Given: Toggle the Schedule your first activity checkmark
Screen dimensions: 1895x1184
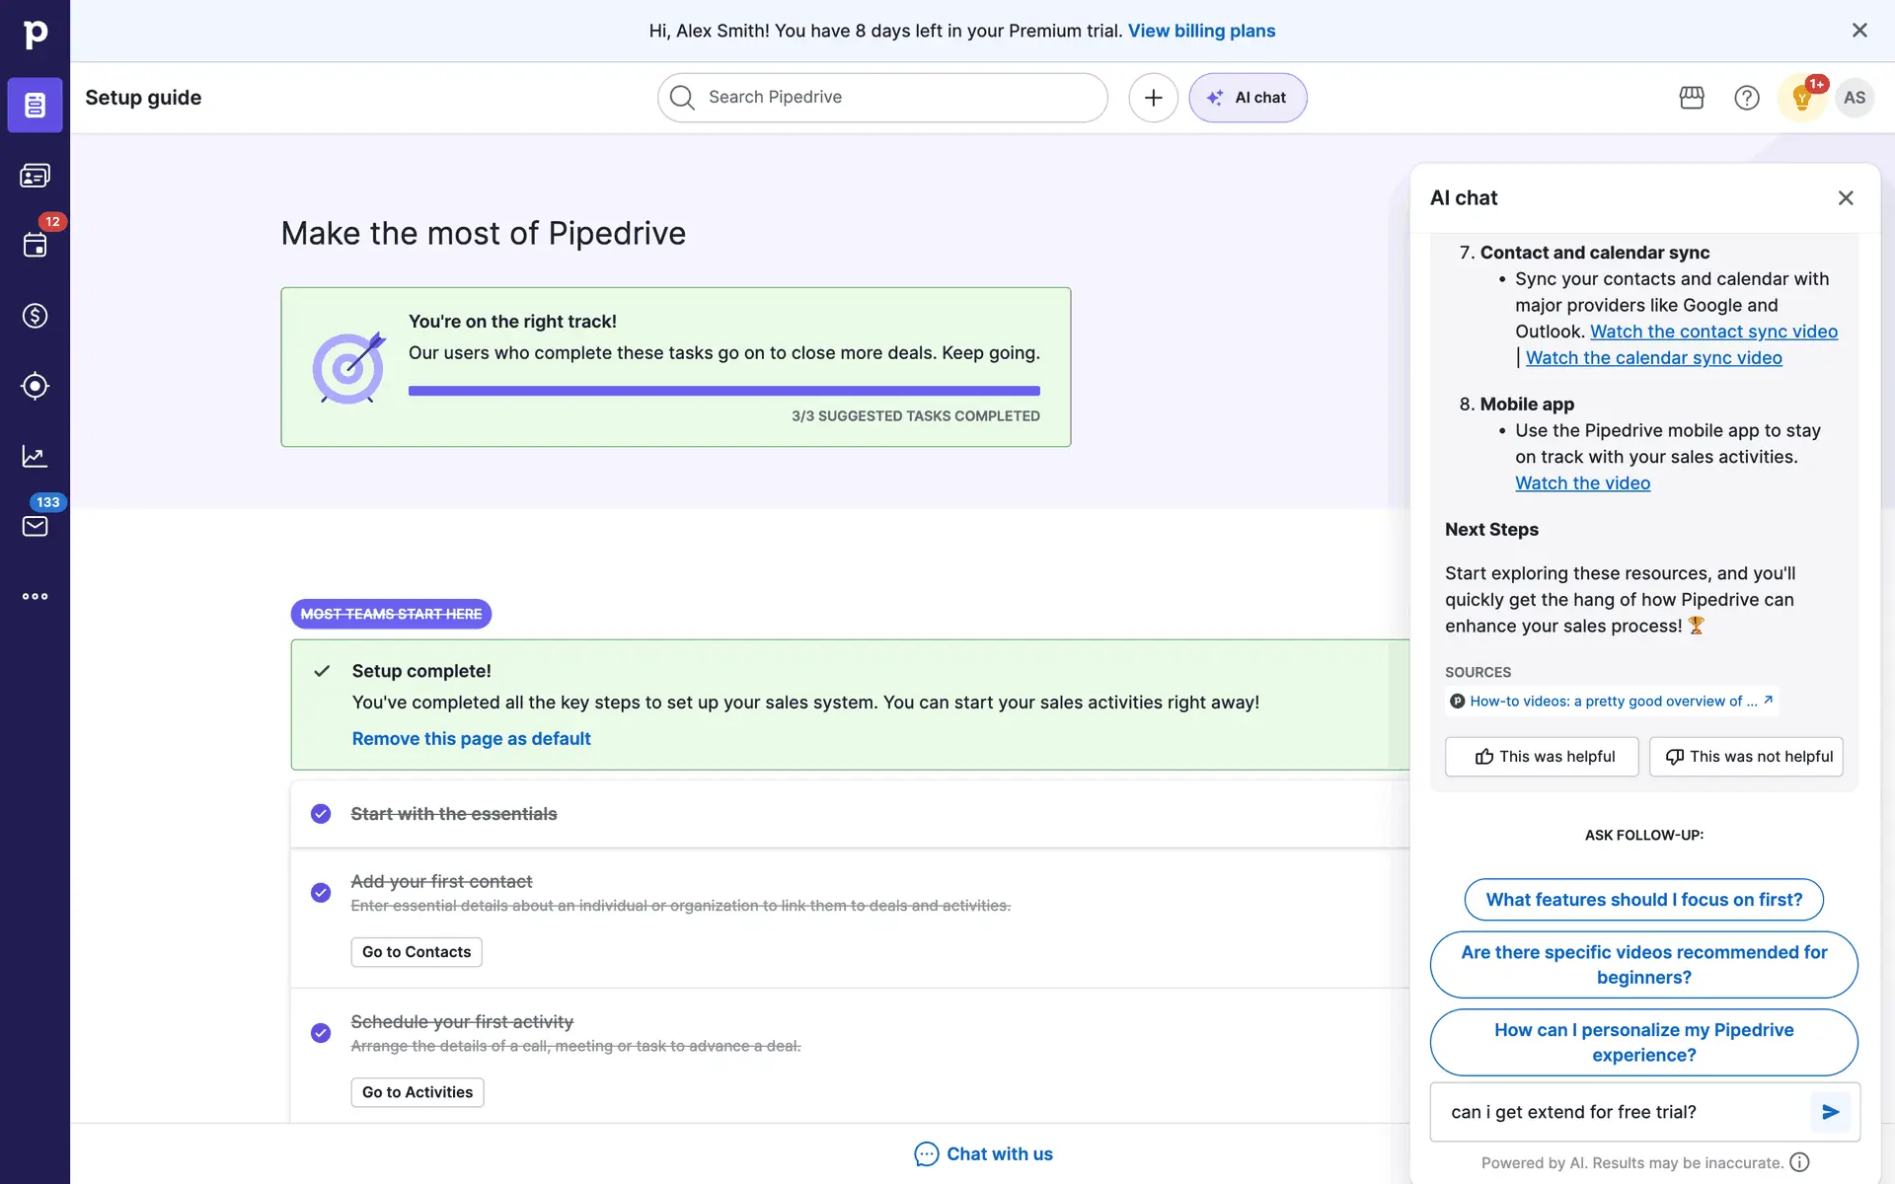Looking at the screenshot, I should (x=321, y=1033).
